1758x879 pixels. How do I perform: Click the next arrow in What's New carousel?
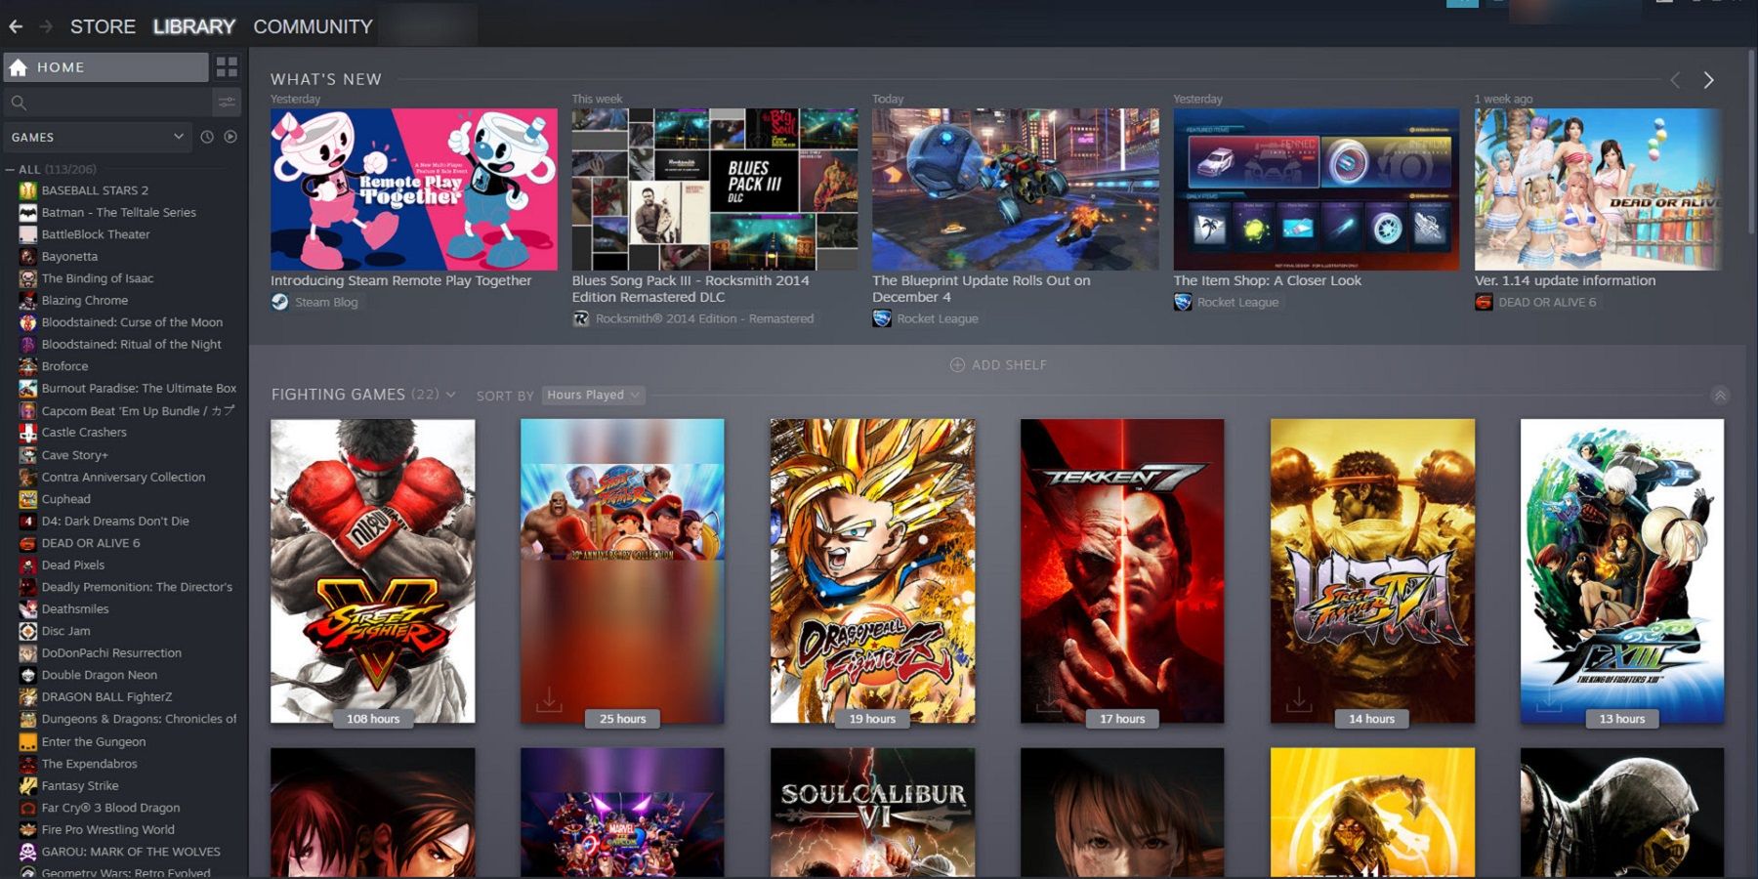(1708, 79)
